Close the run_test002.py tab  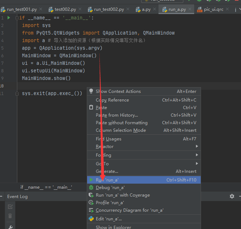click(x=128, y=9)
